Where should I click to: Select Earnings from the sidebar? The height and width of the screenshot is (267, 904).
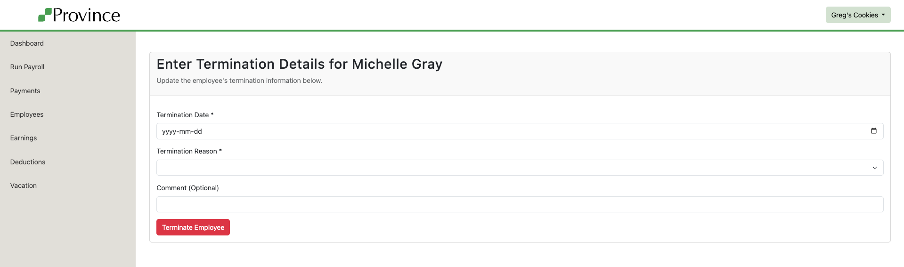[x=24, y=138]
